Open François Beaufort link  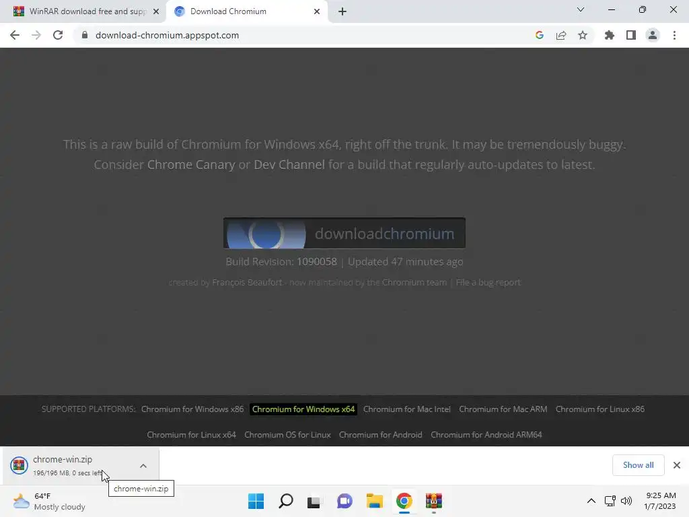(247, 282)
